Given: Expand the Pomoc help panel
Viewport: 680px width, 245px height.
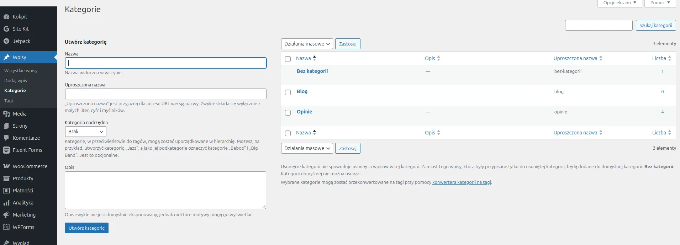Looking at the screenshot, I should click(660, 3).
